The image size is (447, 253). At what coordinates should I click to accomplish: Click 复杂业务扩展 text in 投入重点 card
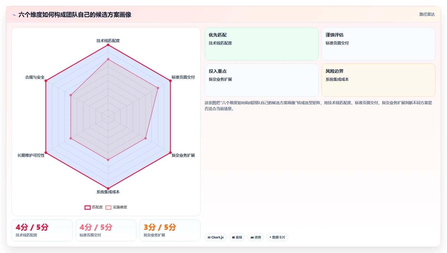220,79
